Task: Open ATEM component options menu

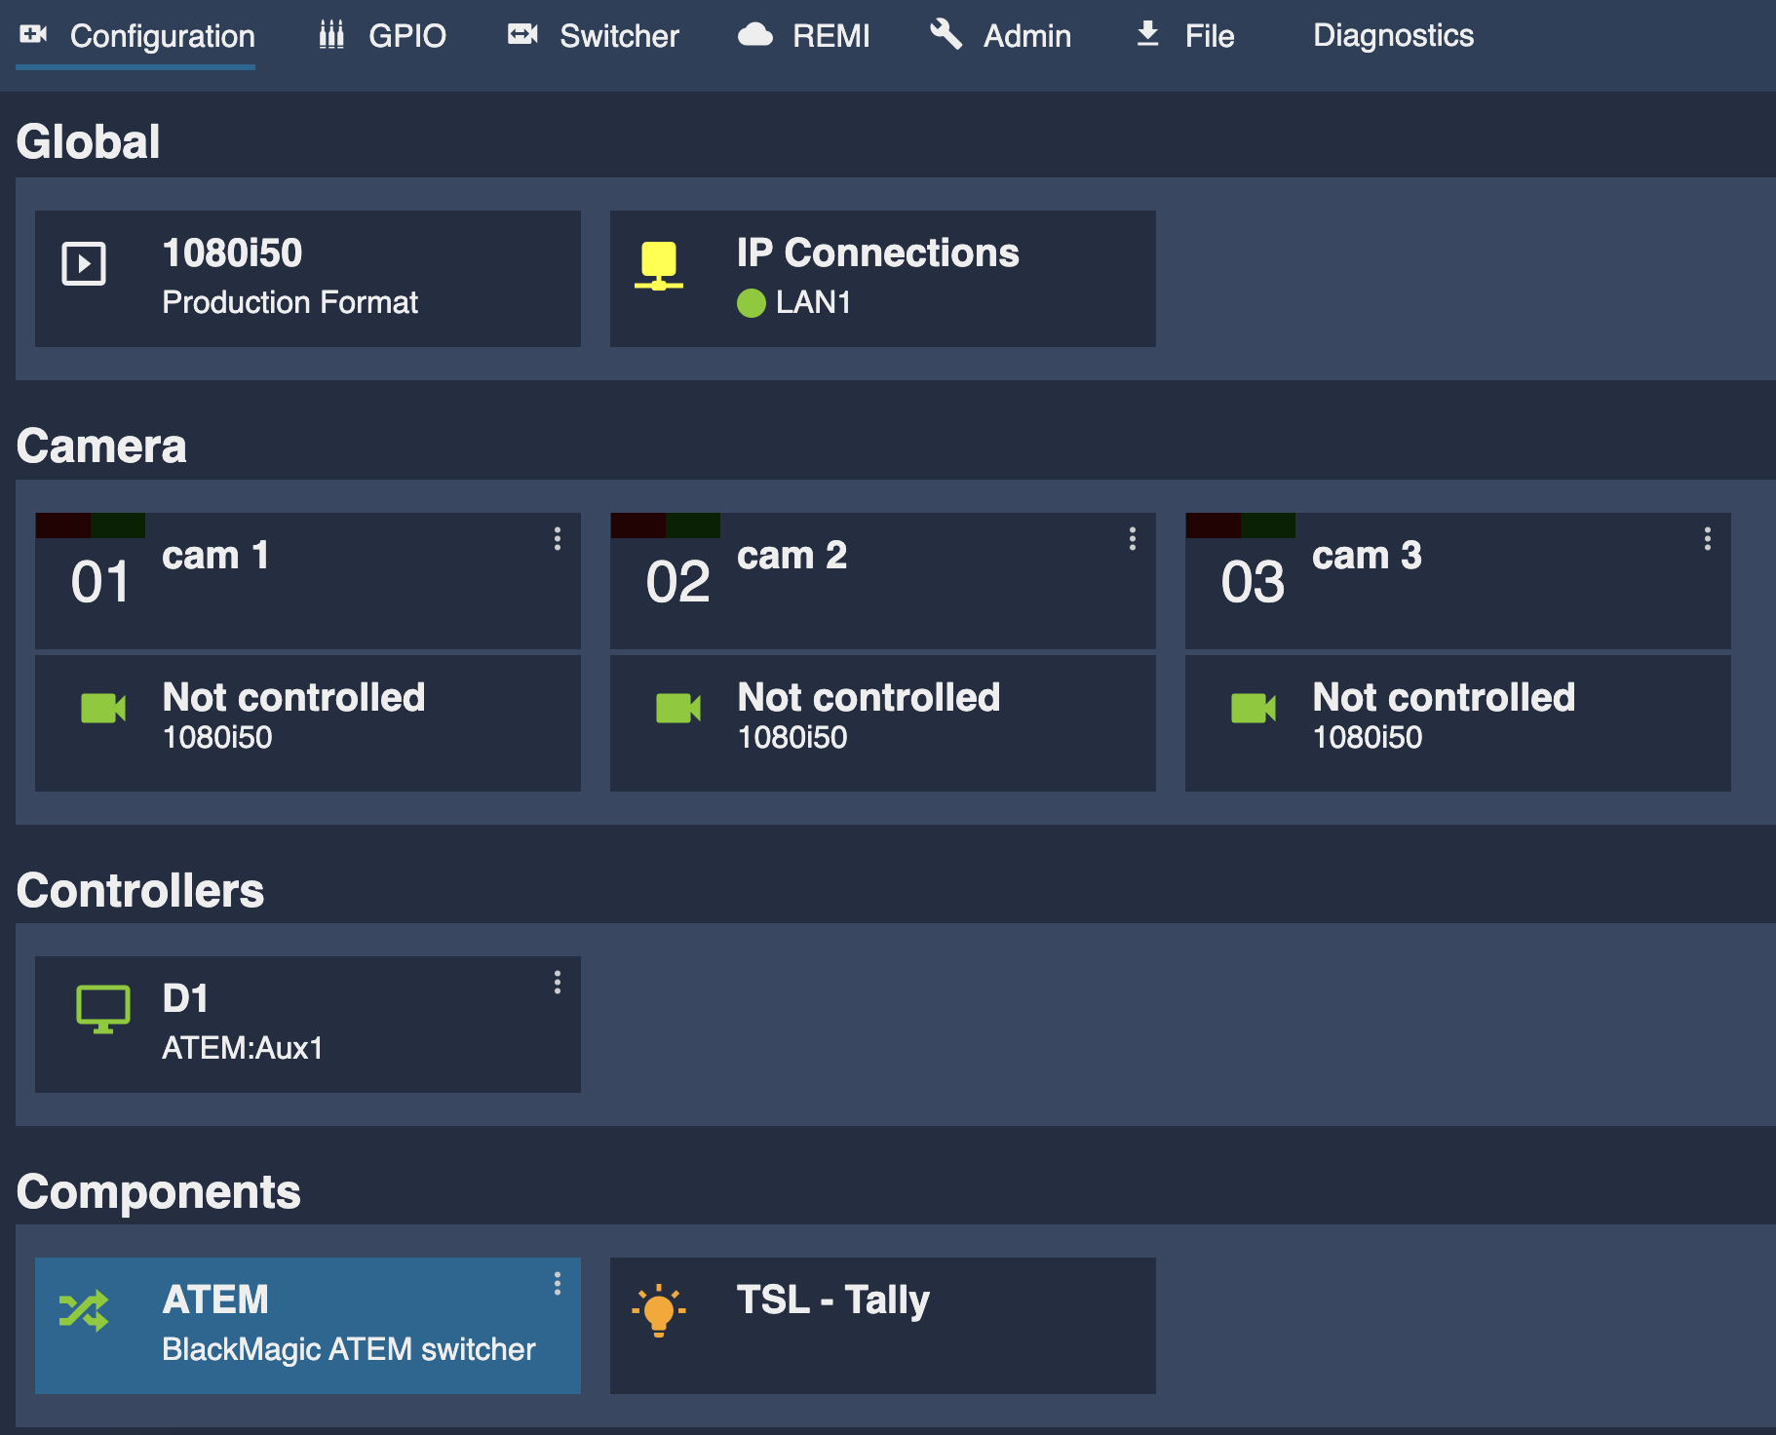Action: 558,1284
